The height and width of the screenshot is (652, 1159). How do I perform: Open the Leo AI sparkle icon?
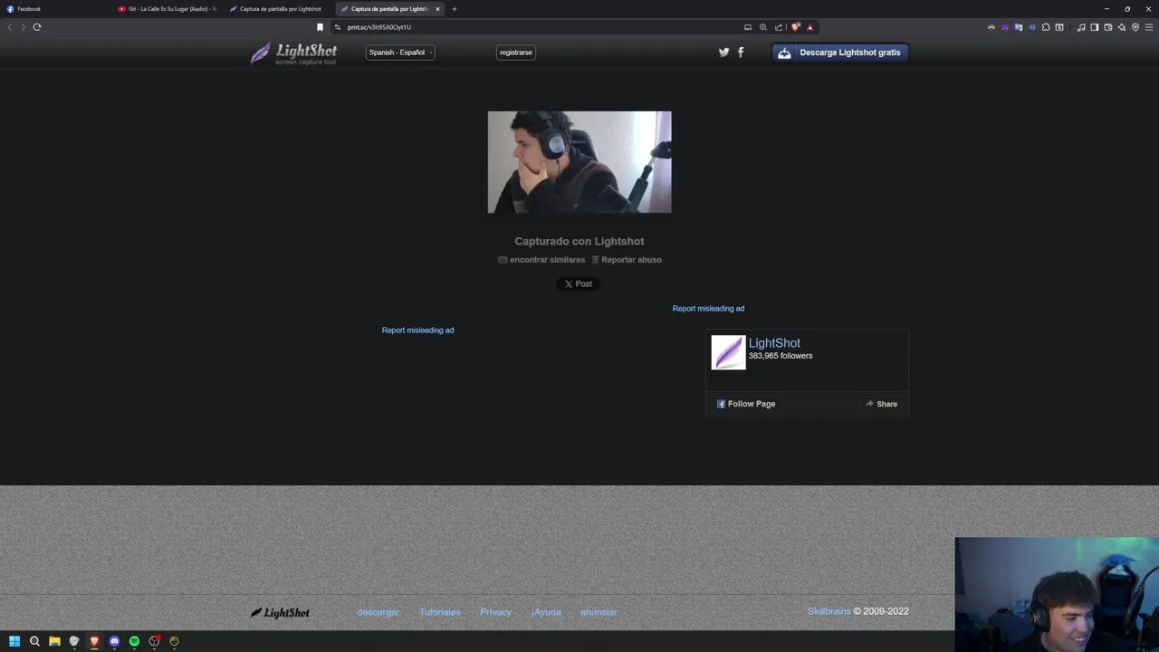click(x=1122, y=27)
